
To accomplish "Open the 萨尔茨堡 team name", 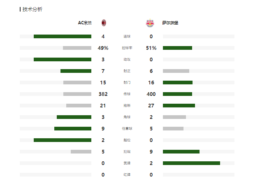I will [x=170, y=23].
